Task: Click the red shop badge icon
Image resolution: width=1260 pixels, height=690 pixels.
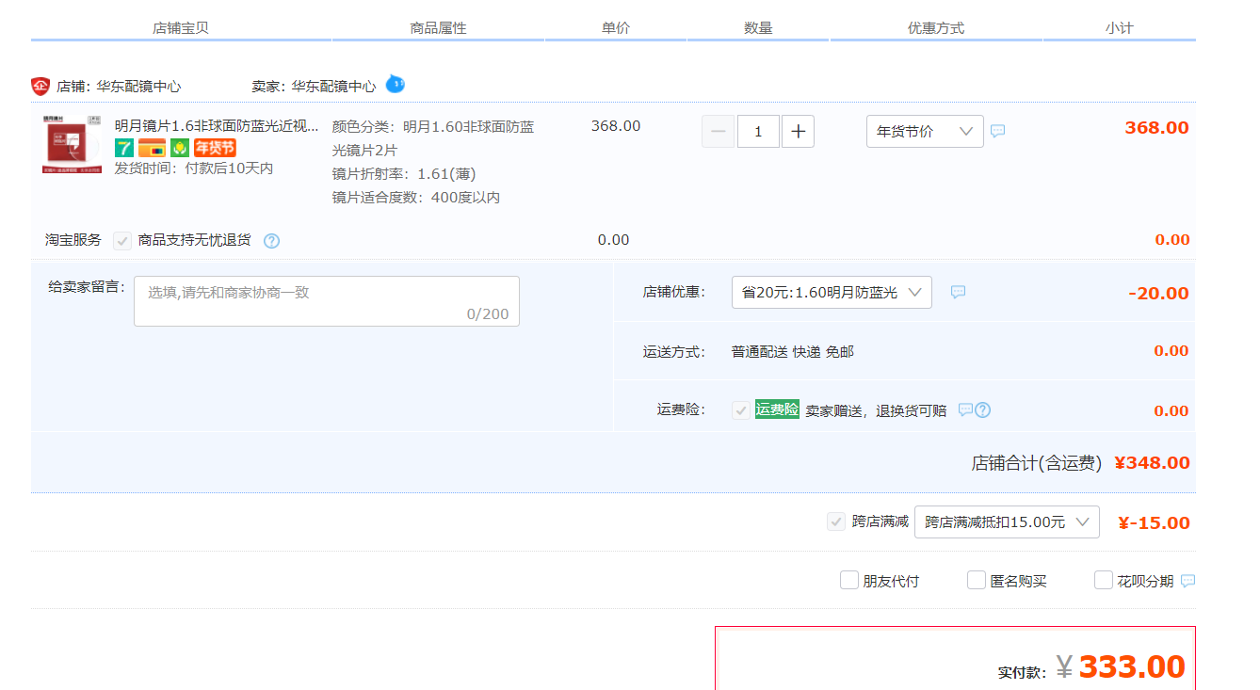Action: point(40,86)
